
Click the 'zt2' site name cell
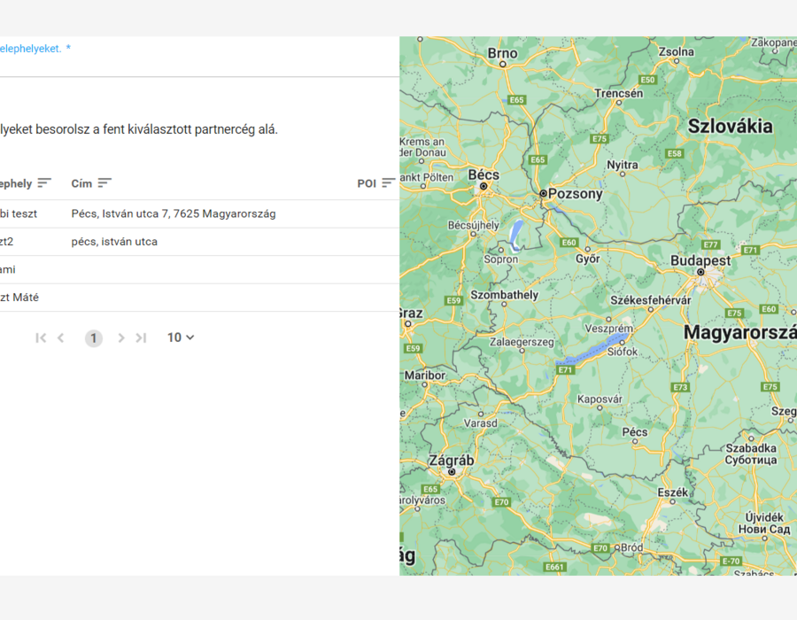pyautogui.click(x=6, y=242)
